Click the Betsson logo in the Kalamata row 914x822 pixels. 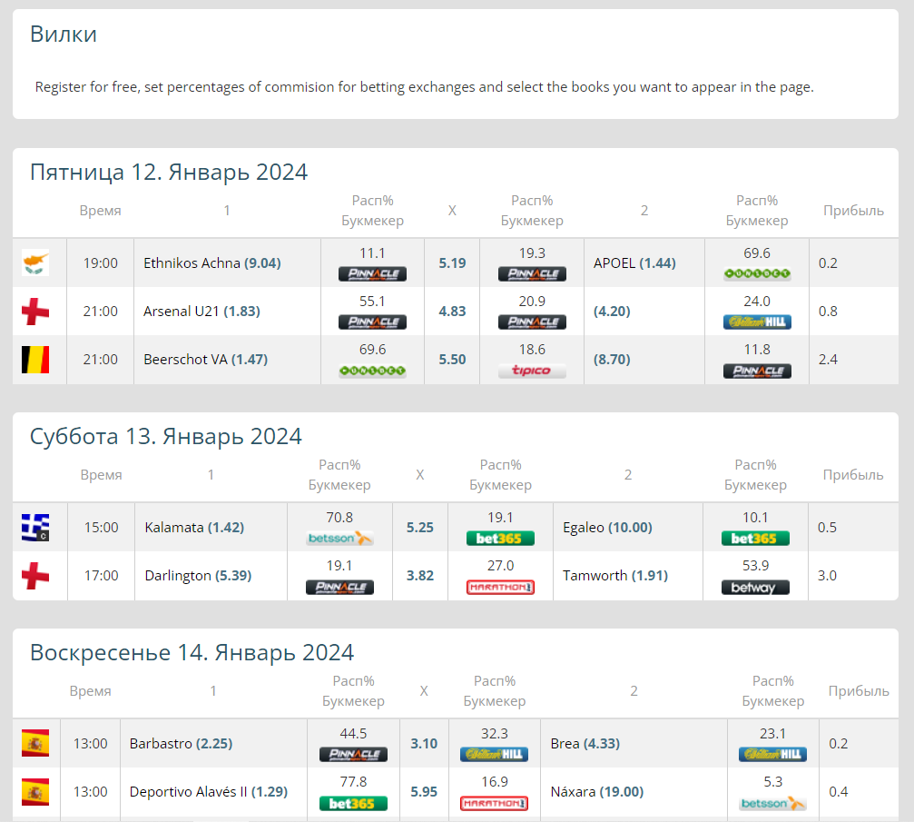click(339, 539)
